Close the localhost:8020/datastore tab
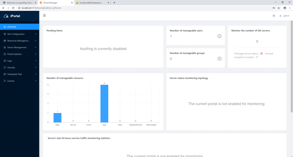Screen dimensions: 293x157 (x=108, y=3)
